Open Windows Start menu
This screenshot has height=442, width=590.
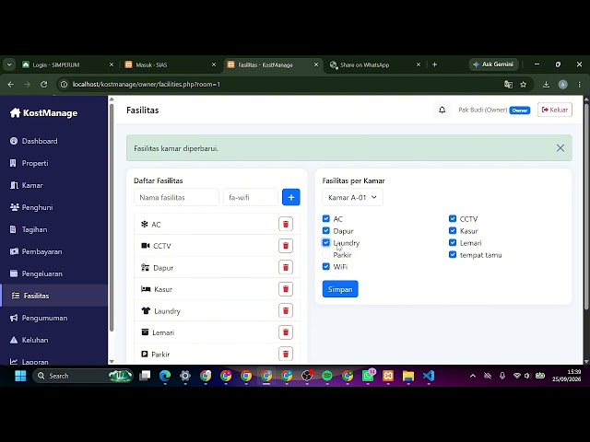tap(20, 376)
